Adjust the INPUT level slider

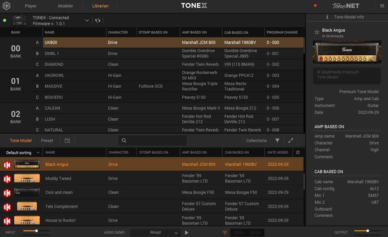[x=36, y=231]
